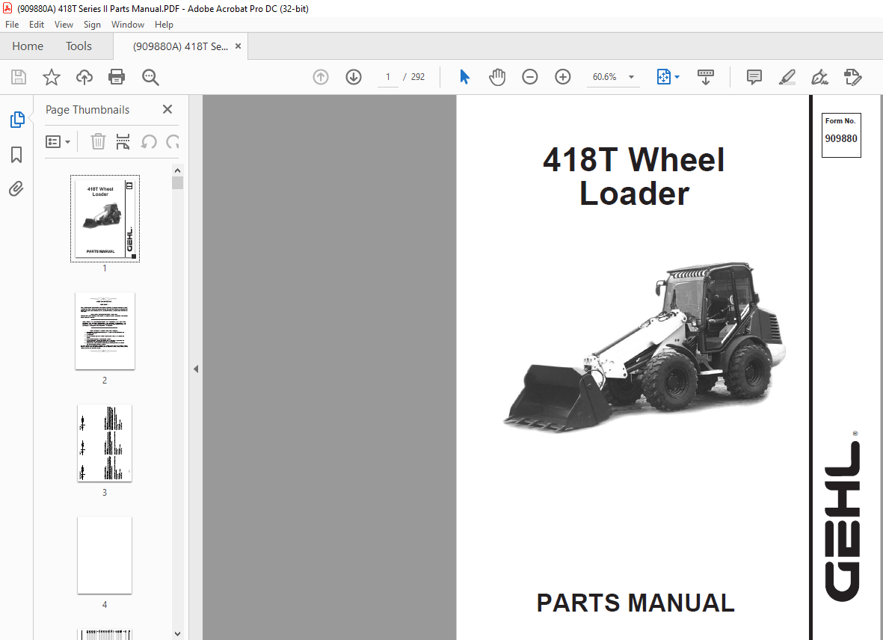Image resolution: width=883 pixels, height=640 pixels.
Task: Click the Save file icon
Action: pyautogui.click(x=19, y=77)
